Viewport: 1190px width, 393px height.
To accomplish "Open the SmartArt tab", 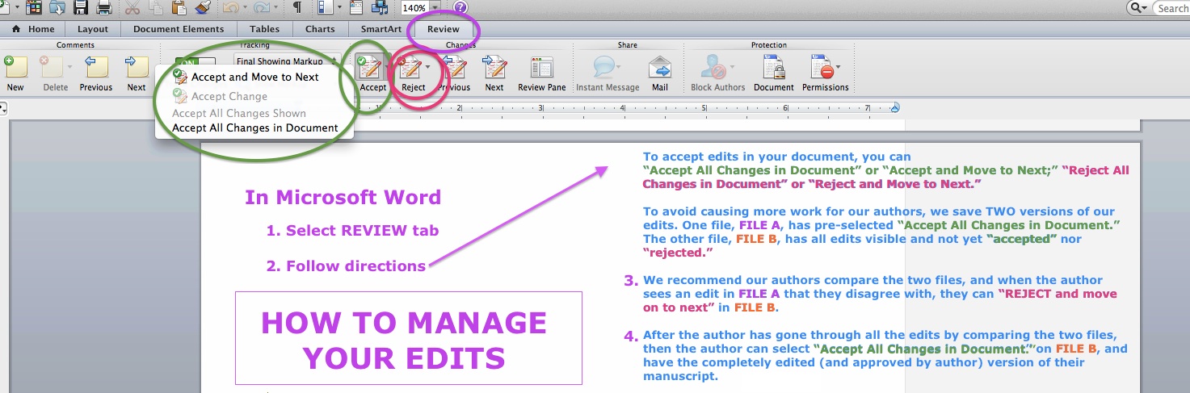I will [381, 29].
